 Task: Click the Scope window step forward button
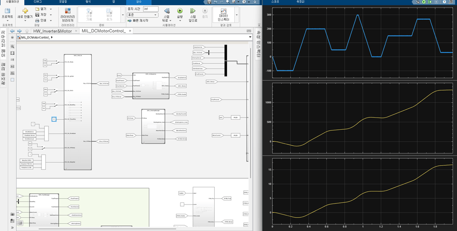(x=430, y=2)
